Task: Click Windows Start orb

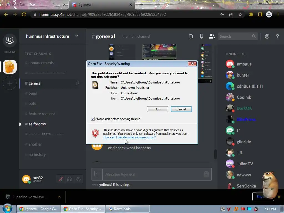Action: [x=7, y=209]
